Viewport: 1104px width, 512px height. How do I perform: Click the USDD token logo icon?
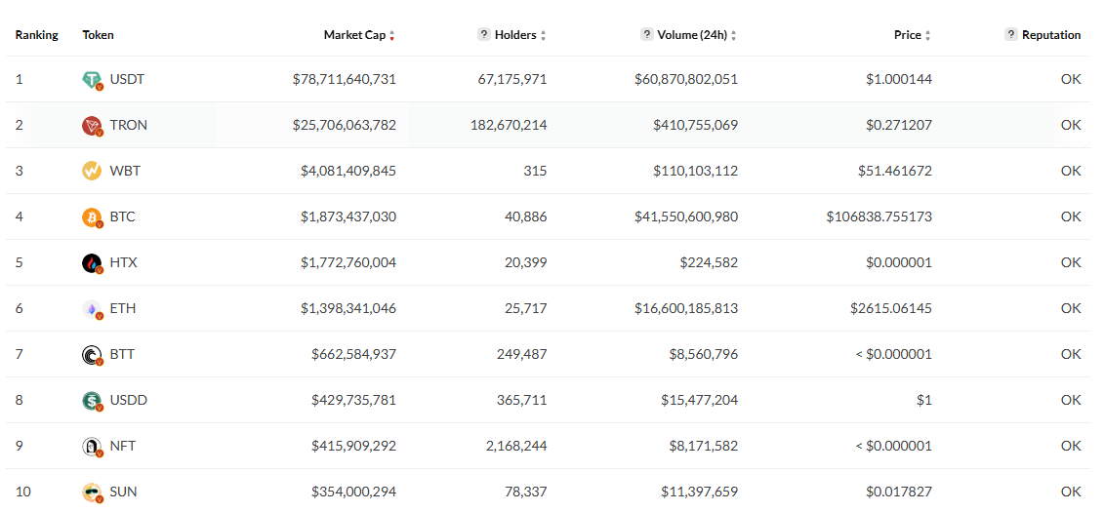(92, 401)
